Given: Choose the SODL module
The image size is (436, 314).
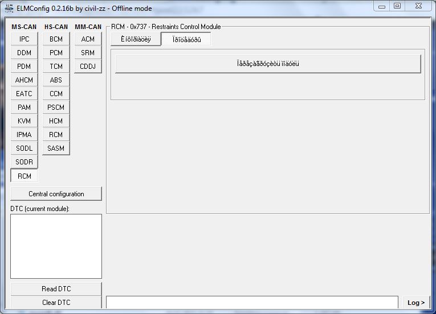Looking at the screenshot, I should tap(24, 148).
